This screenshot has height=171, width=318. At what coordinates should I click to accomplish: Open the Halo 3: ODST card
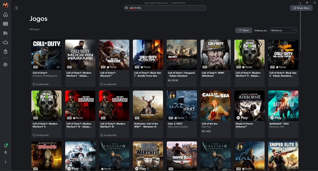(182, 114)
